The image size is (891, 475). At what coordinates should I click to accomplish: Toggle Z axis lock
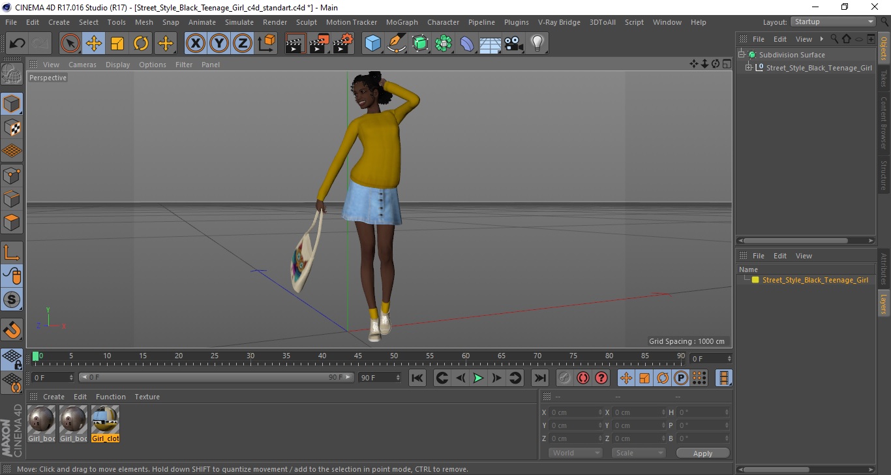(x=243, y=44)
